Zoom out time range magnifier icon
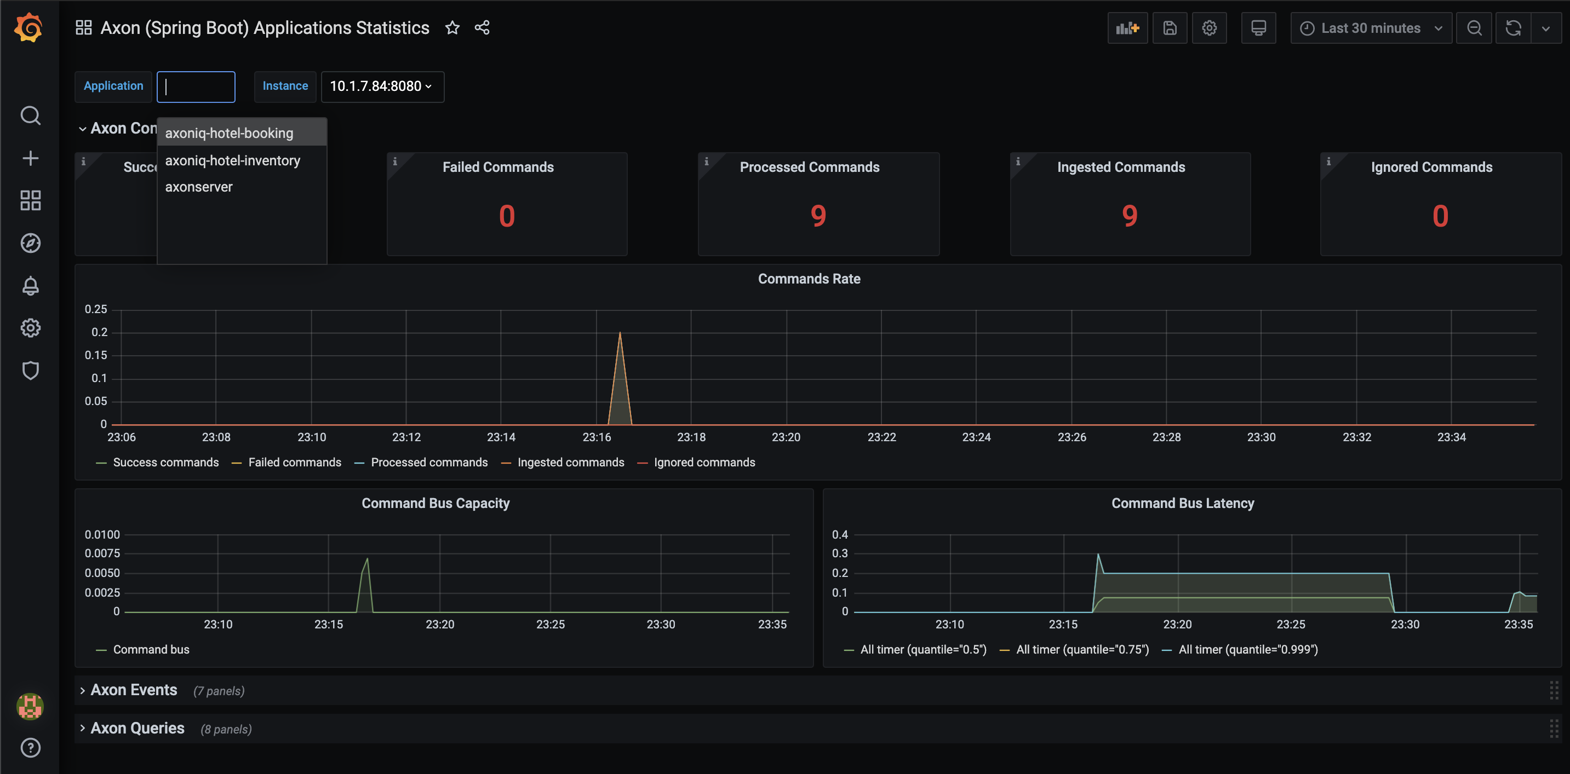The height and width of the screenshot is (774, 1570). (1474, 28)
